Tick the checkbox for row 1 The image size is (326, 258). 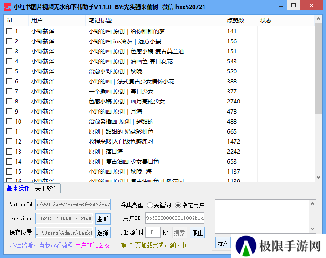pos(9,31)
